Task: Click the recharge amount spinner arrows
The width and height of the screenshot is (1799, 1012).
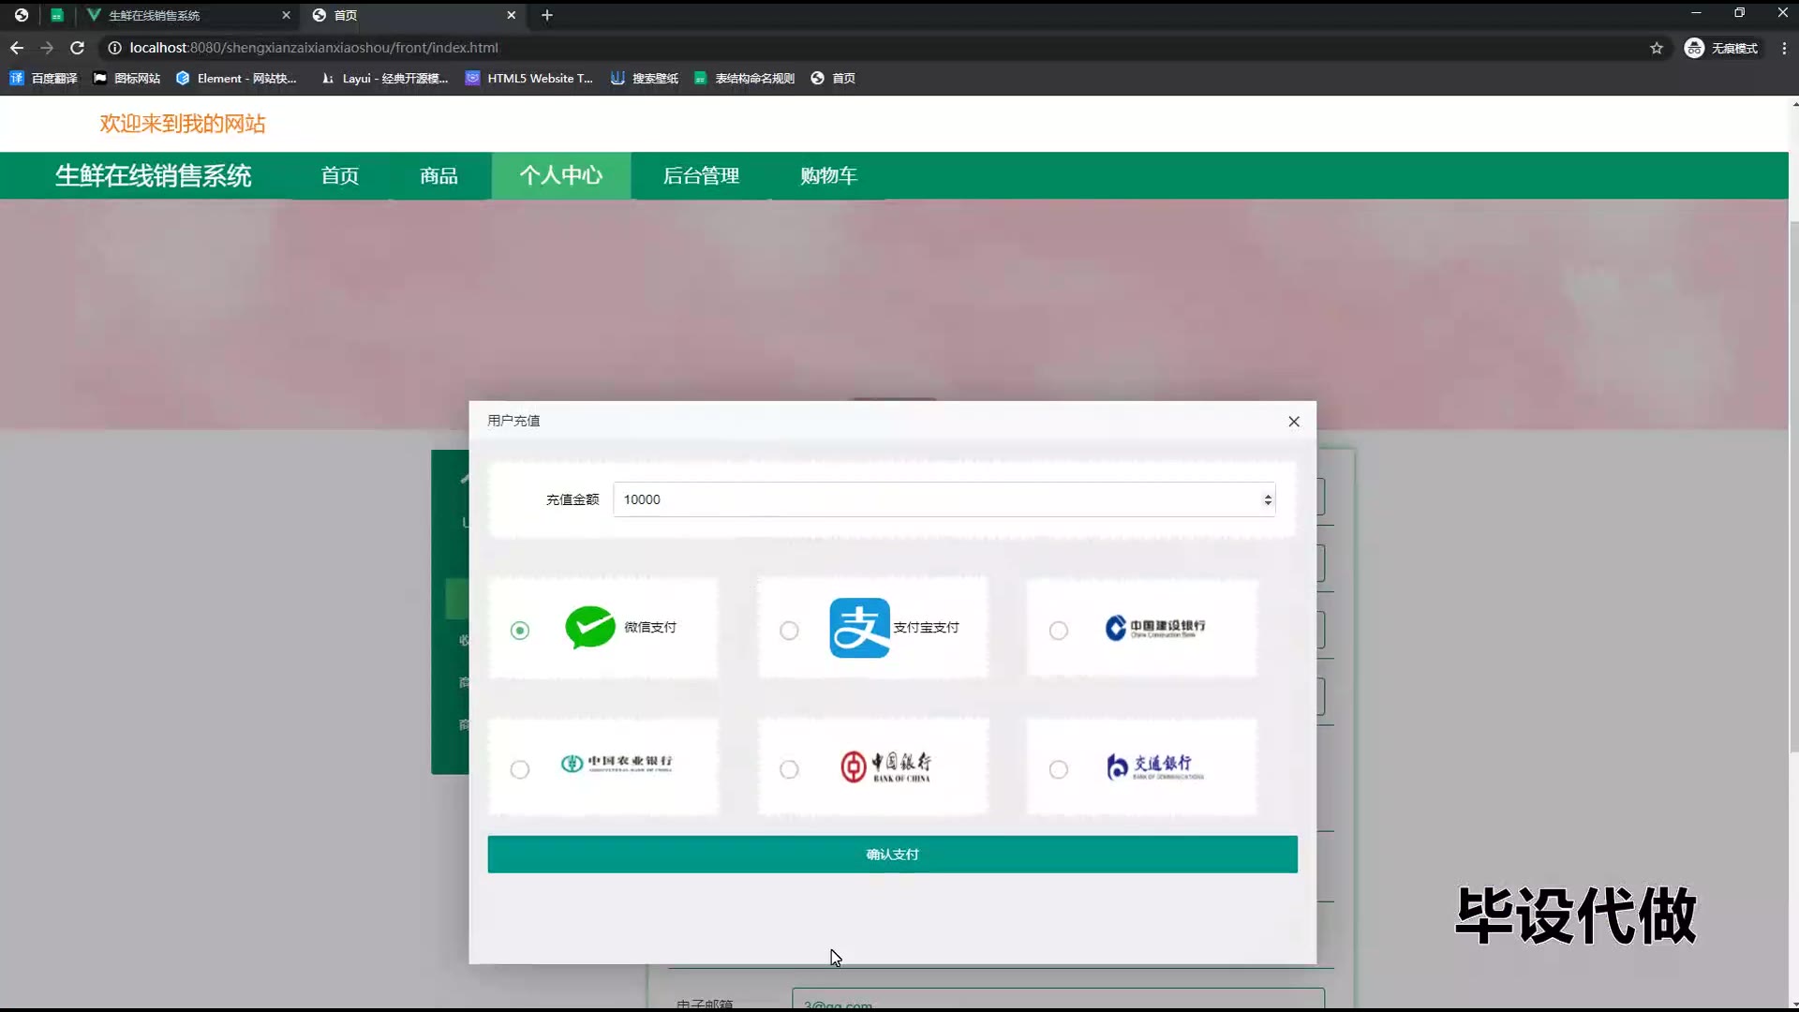Action: point(1267,499)
